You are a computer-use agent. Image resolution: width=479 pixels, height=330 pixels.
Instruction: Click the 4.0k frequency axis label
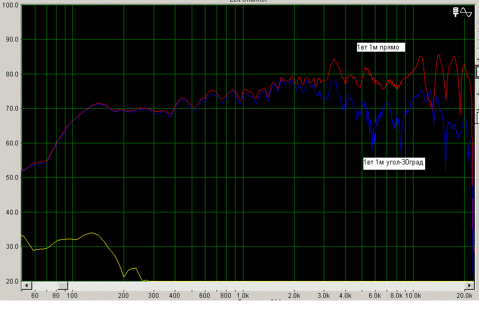coord(345,296)
